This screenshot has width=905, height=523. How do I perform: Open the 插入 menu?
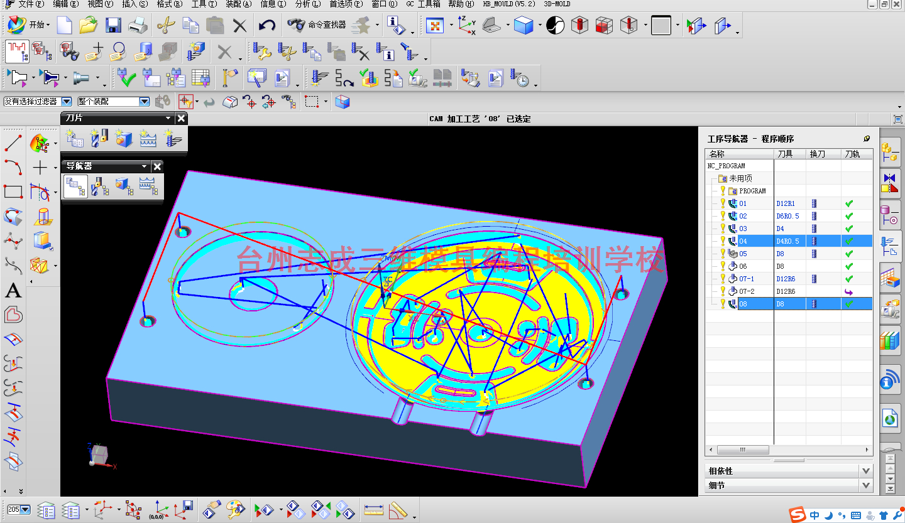pos(134,4)
